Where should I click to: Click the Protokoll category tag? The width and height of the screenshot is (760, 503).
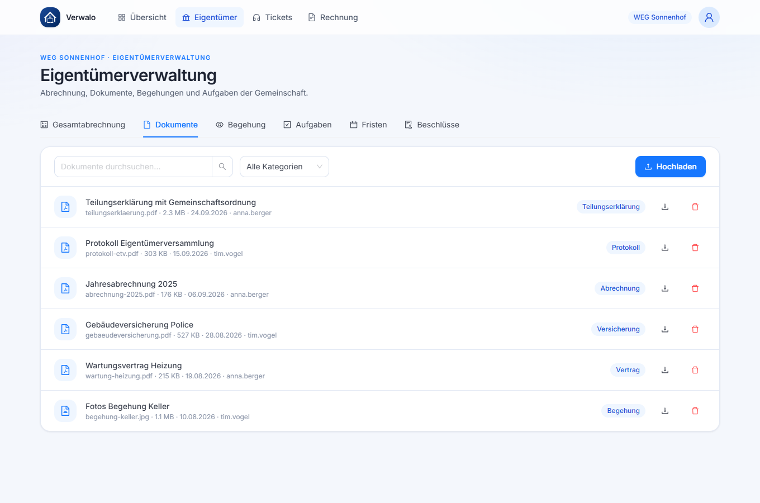pos(626,248)
